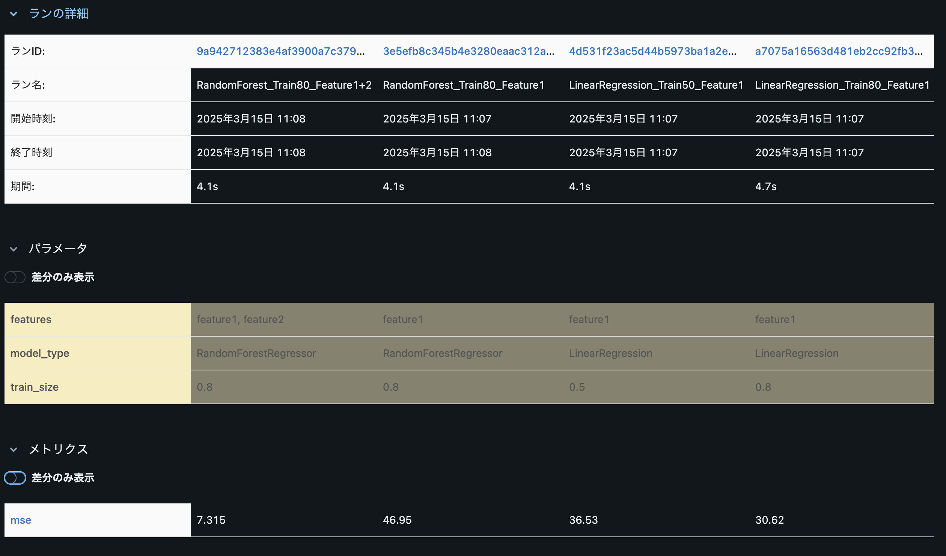Collapse the ランの詳細 section chevron

[14, 14]
